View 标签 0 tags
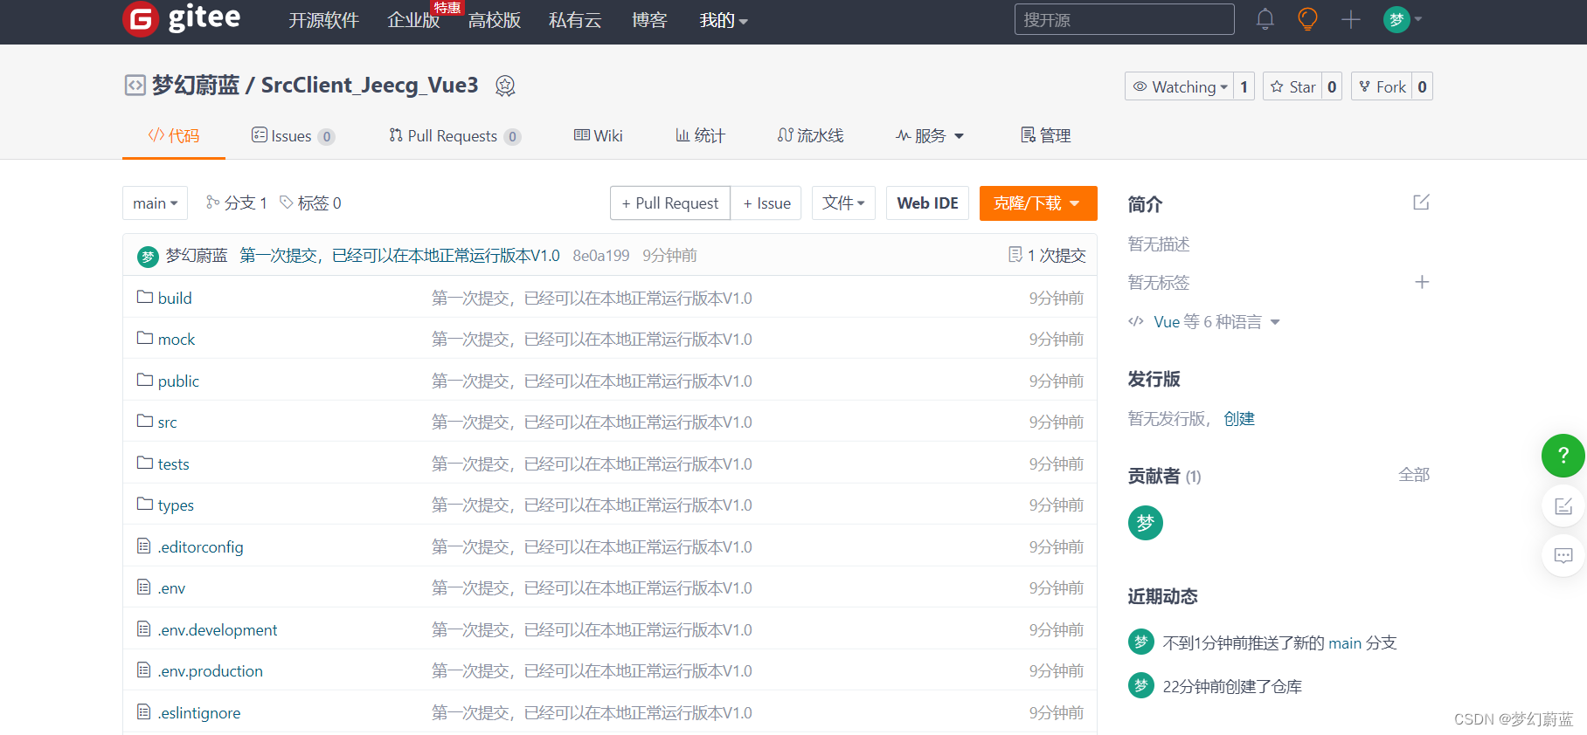 pos(310,203)
